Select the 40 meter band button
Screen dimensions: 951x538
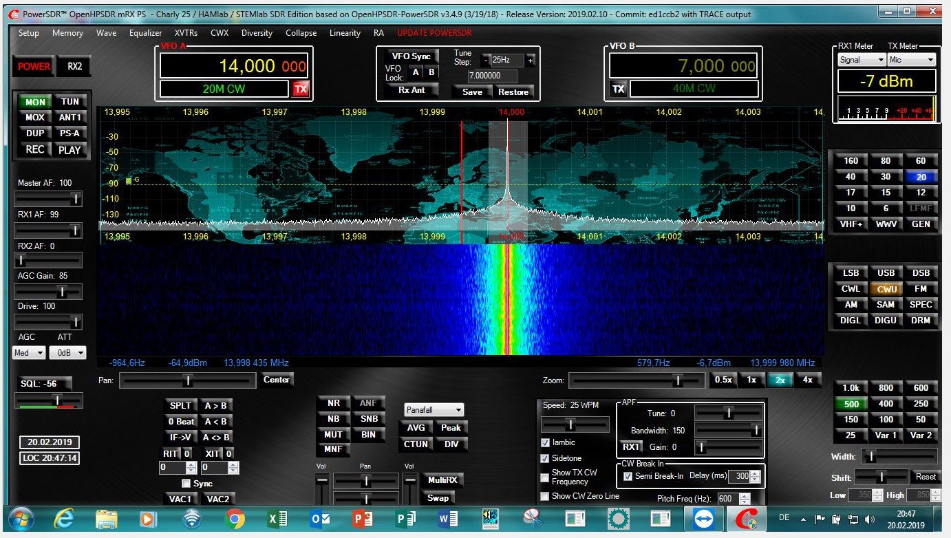coord(851,177)
